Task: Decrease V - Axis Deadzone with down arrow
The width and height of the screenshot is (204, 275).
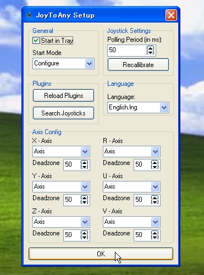Action: pos(155,238)
